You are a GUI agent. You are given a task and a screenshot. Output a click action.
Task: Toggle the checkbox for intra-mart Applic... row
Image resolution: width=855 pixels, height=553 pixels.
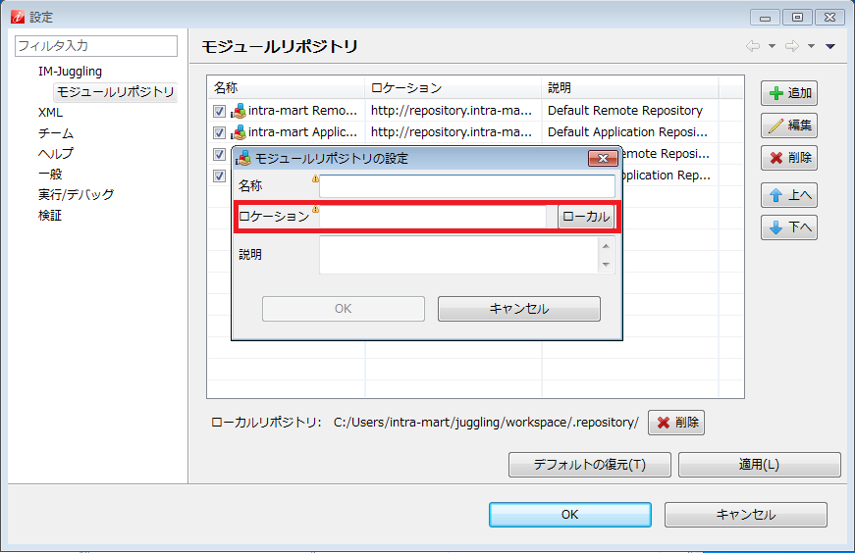[219, 132]
